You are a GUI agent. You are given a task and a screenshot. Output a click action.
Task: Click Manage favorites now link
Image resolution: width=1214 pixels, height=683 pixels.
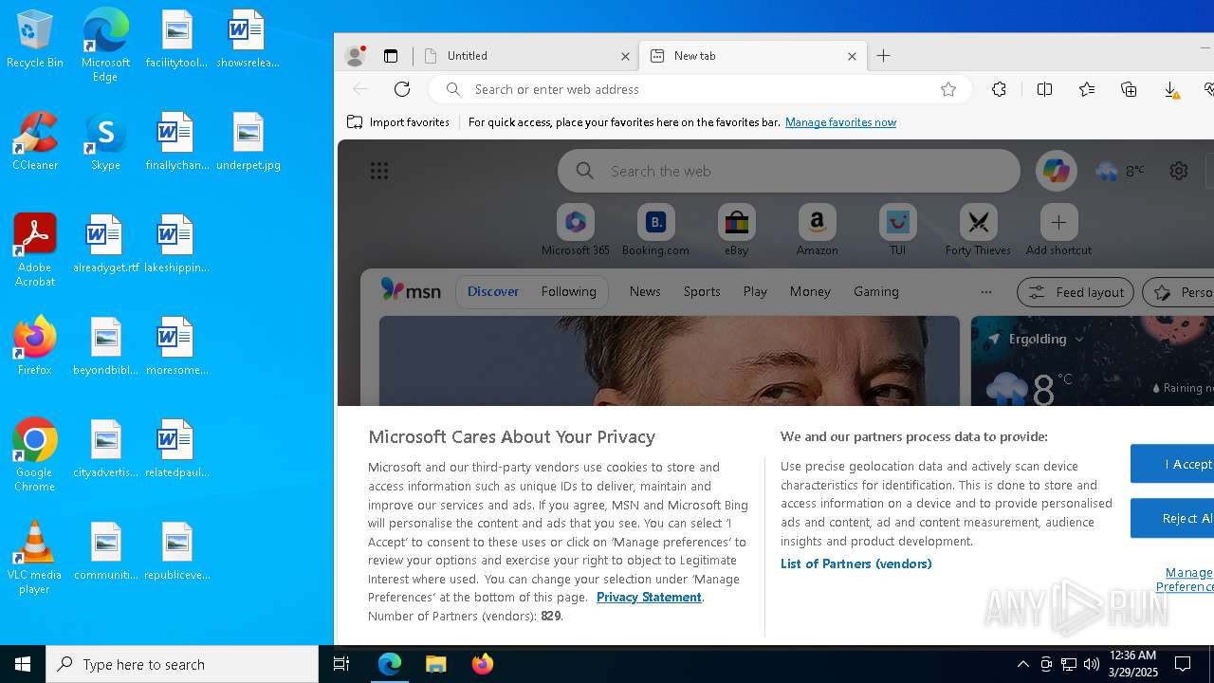(x=840, y=122)
